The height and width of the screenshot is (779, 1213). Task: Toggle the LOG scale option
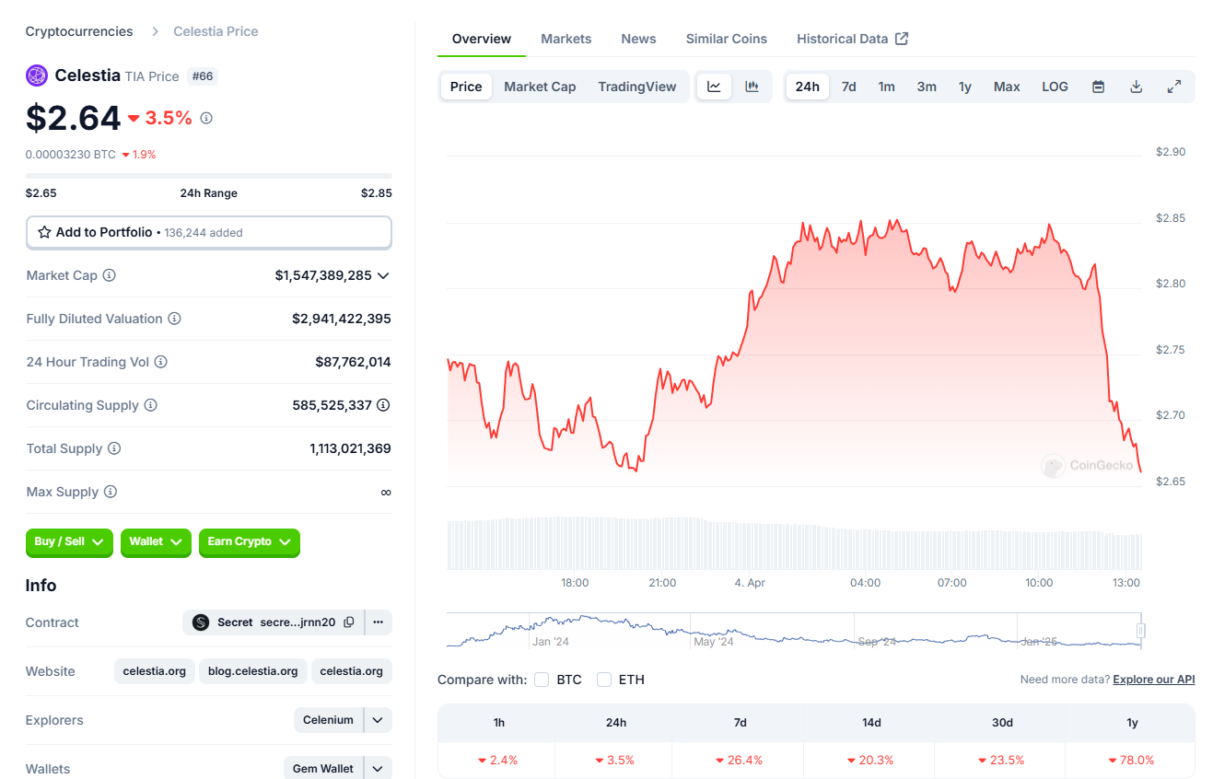(1056, 87)
